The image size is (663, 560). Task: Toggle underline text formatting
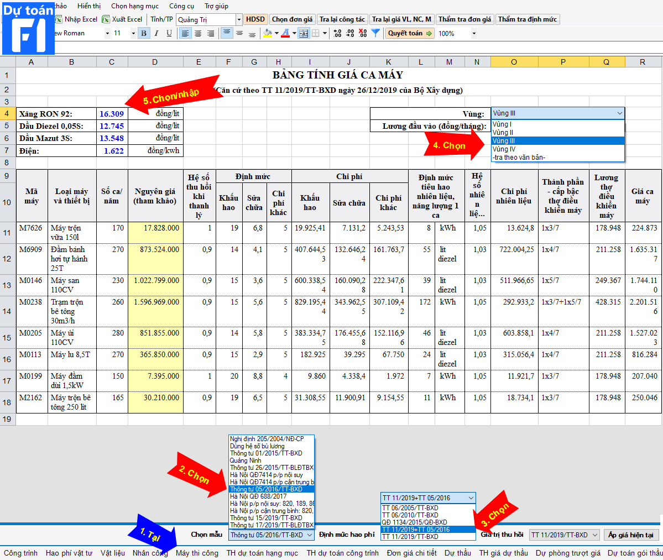coord(169,33)
